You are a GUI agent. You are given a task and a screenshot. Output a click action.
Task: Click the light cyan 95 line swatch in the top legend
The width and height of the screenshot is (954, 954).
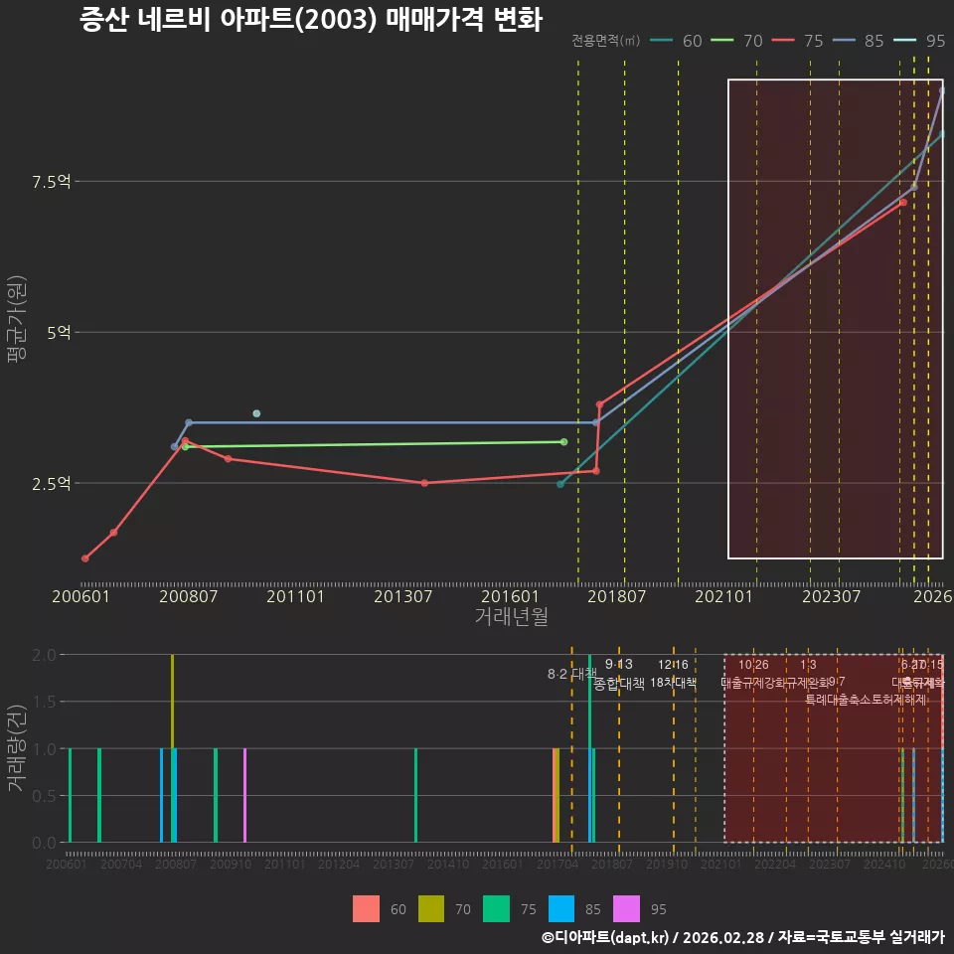904,40
